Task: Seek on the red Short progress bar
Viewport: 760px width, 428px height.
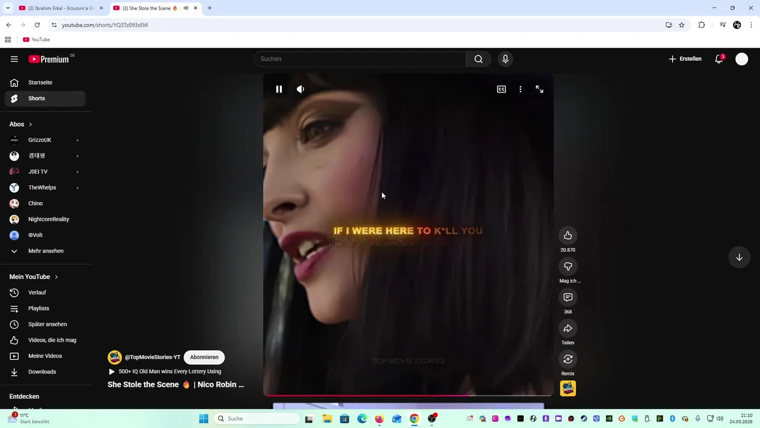Action: pos(408,395)
